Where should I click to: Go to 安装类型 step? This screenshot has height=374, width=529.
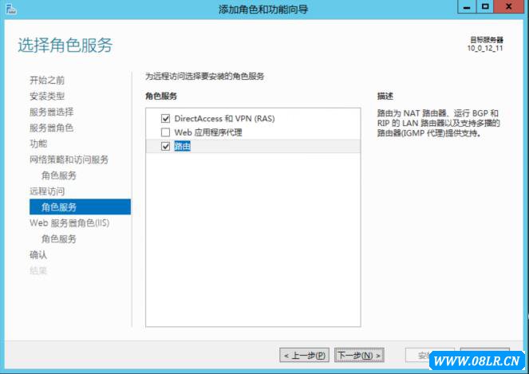pyautogui.click(x=47, y=96)
